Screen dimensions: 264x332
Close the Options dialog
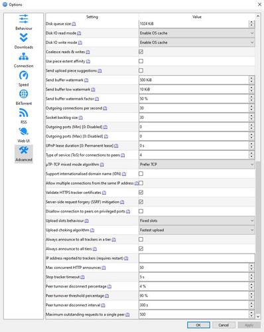coord(259,5)
